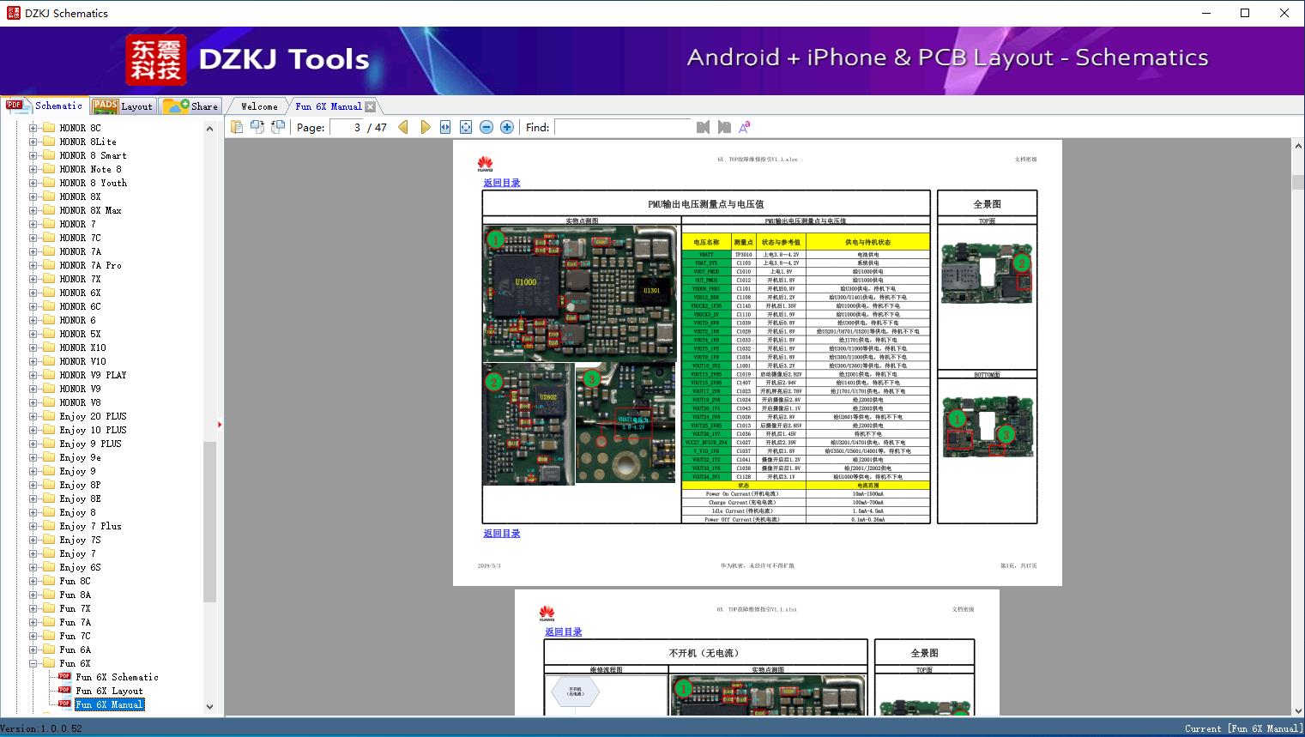Select the Fun 6A tree item

(75, 649)
